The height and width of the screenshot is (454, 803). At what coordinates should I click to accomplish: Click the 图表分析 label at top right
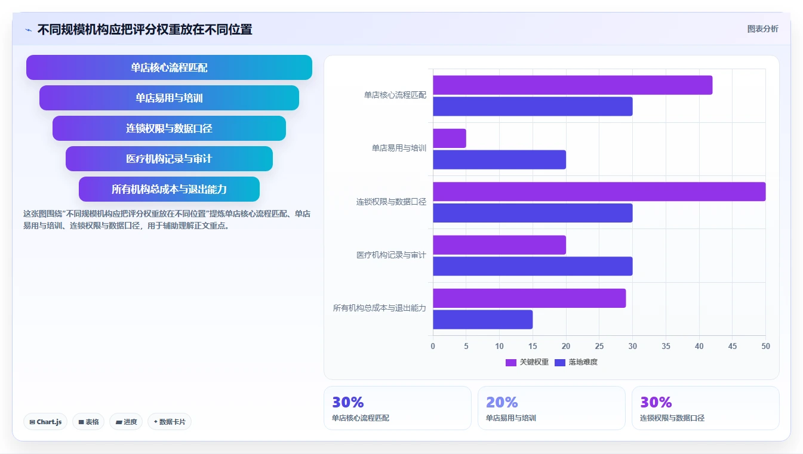762,29
